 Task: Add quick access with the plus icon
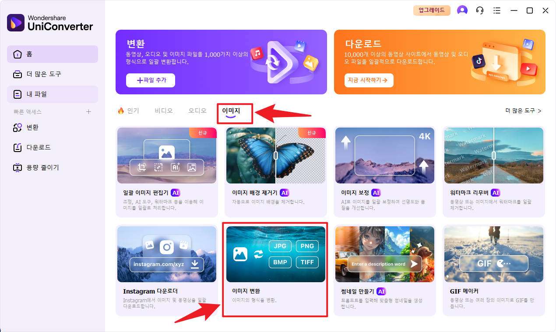[88, 112]
